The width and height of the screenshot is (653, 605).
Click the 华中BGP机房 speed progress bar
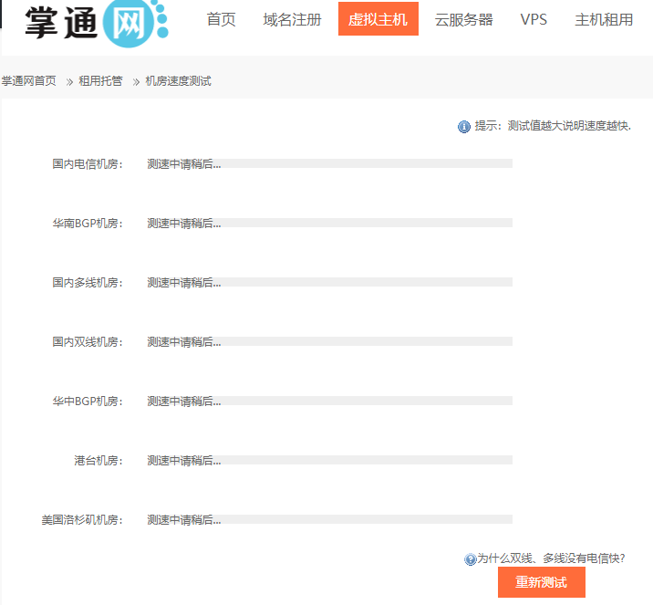(x=330, y=402)
